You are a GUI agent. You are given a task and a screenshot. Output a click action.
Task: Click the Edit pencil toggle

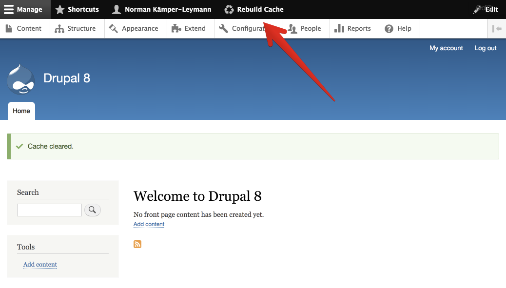[x=486, y=9]
